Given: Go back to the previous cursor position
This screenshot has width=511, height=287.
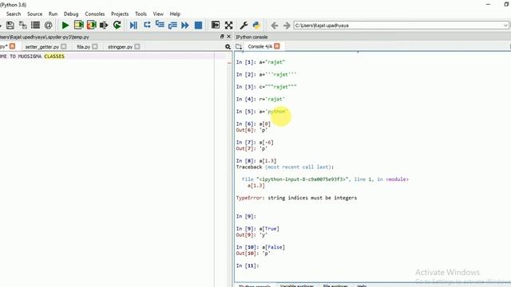Looking at the screenshot, I should click(x=275, y=26).
